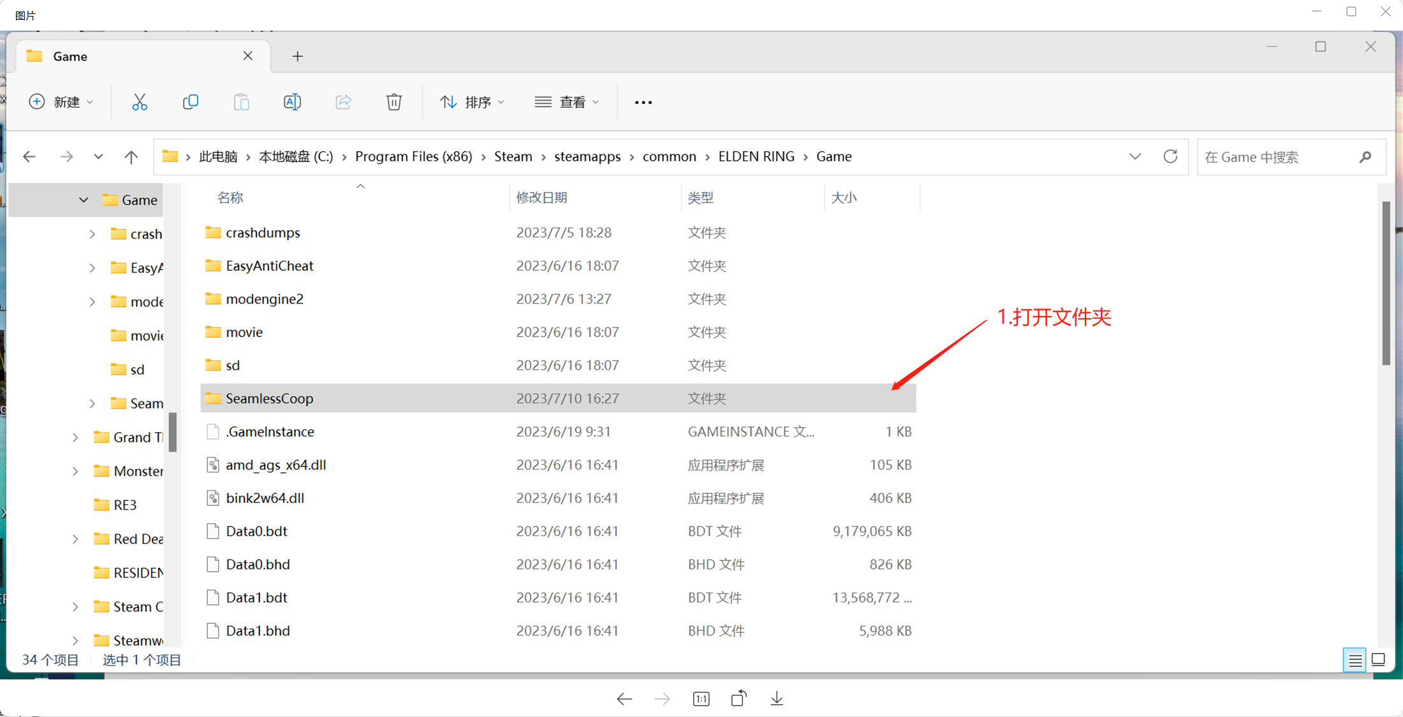Screen dimensions: 1403x717
Task: Expand the Grand T folder in tree
Action: point(75,437)
